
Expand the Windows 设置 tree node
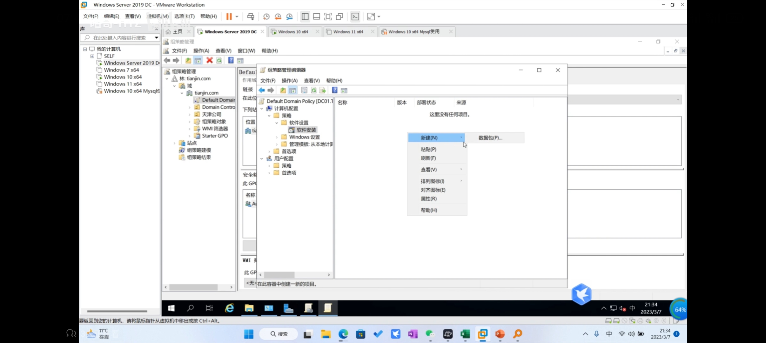pyautogui.click(x=277, y=137)
